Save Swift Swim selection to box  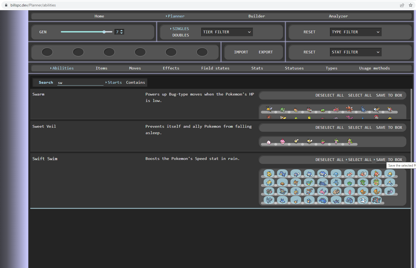(389, 160)
